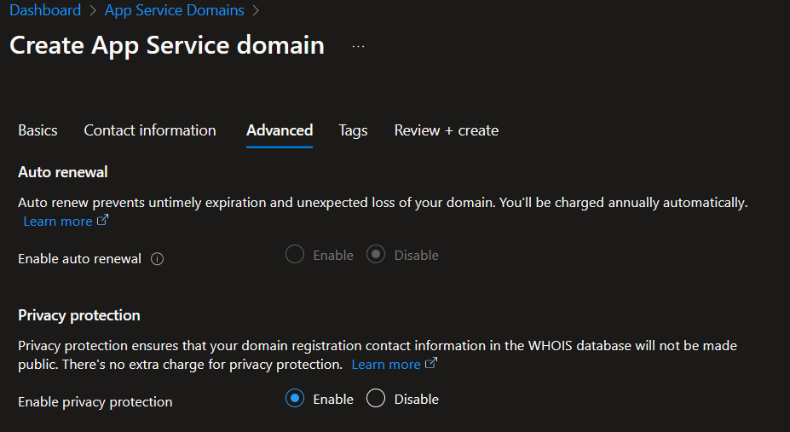Click the Create App Service domain page title
The height and width of the screenshot is (432, 790).
tap(167, 45)
